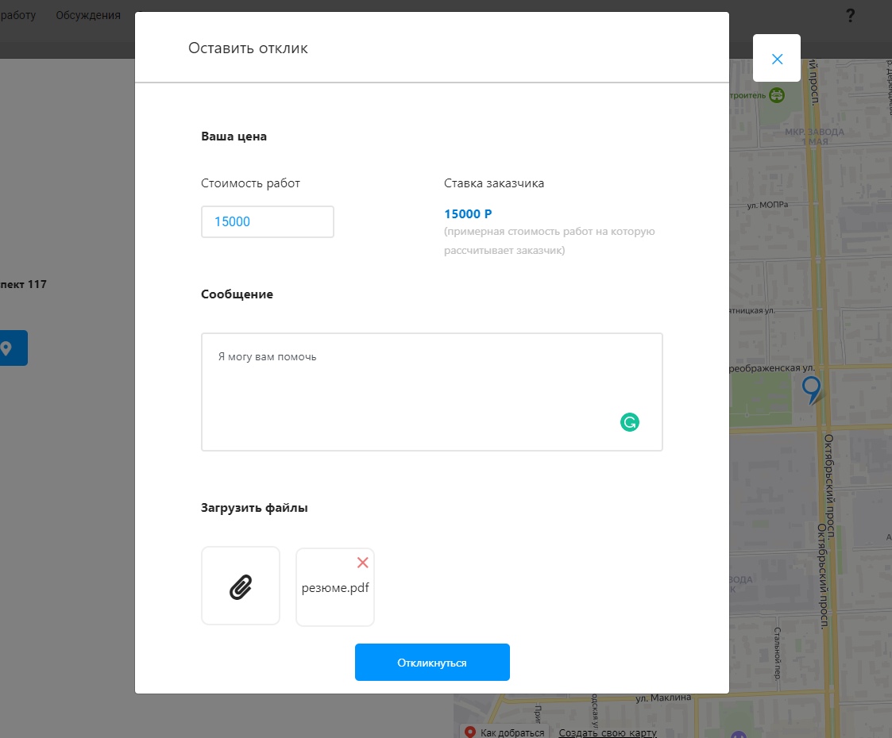Viewport: 892px width, 738px height.
Task: Click the Оставить отклик dialog title
Action: point(248,48)
